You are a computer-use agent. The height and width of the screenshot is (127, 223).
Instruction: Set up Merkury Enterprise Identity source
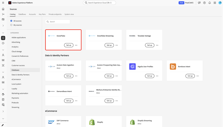point(109,101)
